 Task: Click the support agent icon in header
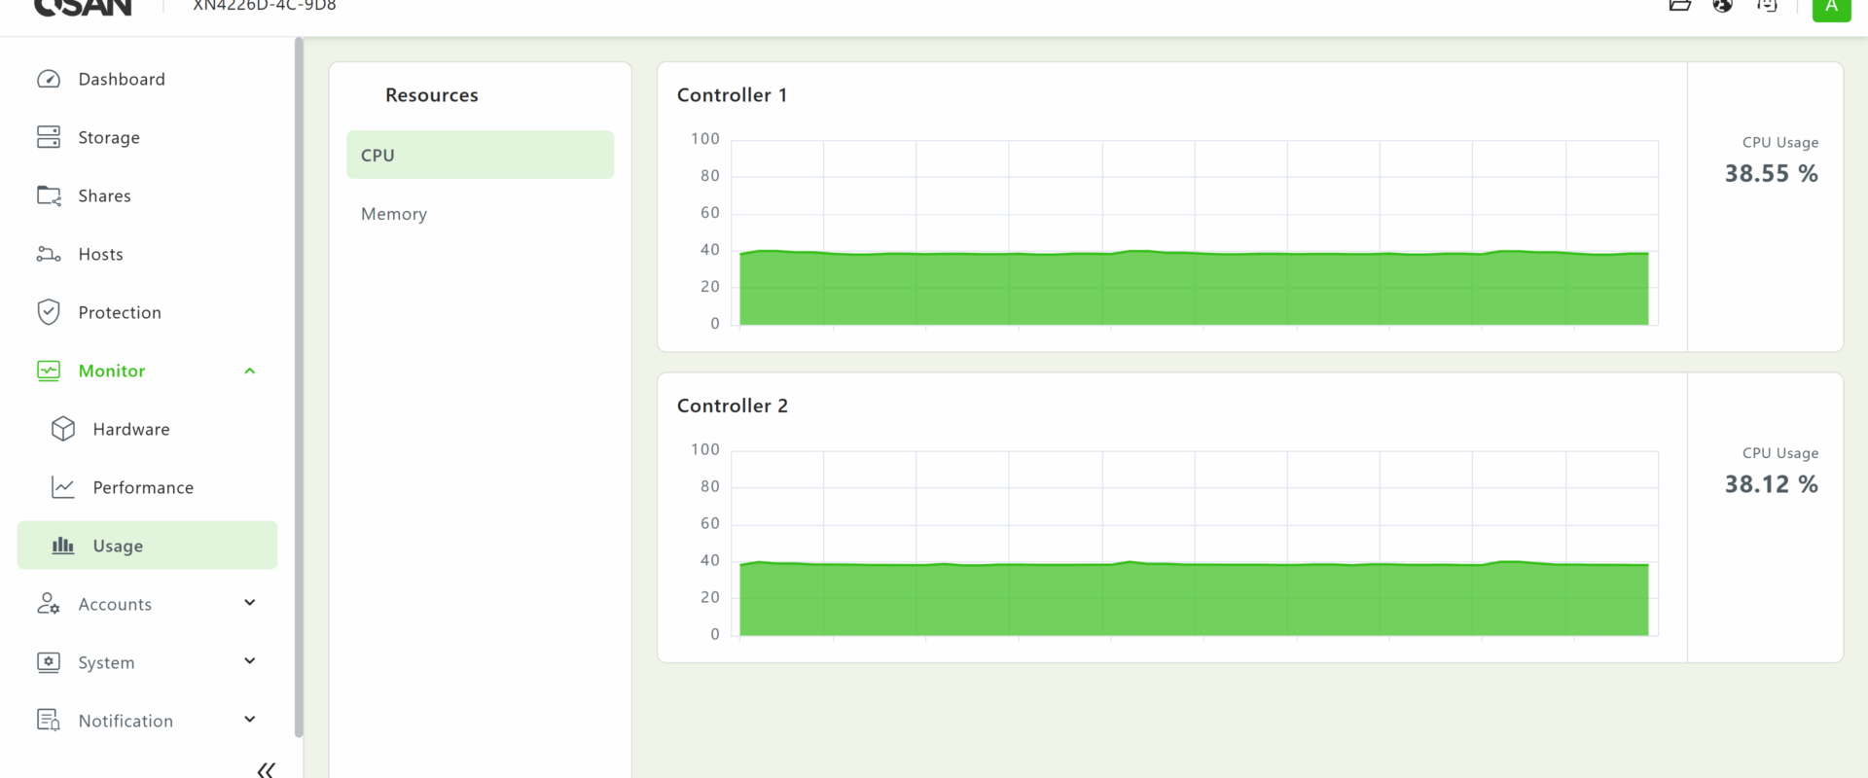coord(1767,6)
